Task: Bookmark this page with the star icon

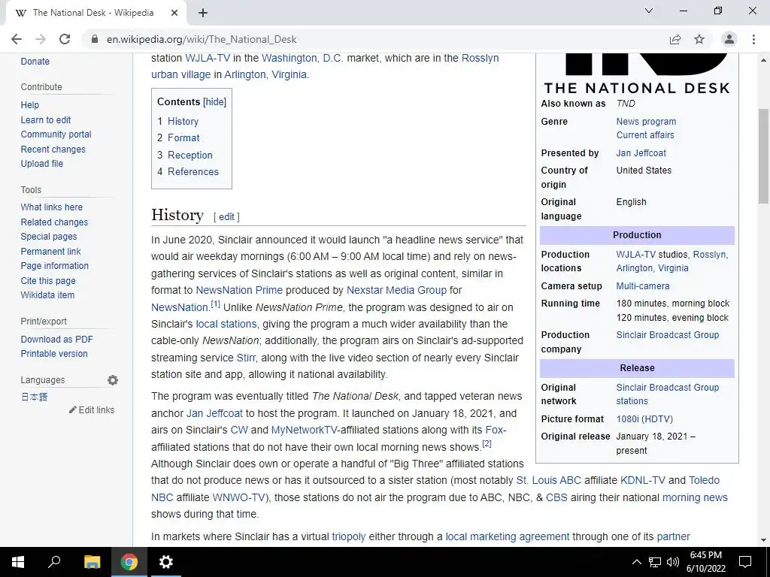Action: [x=699, y=39]
